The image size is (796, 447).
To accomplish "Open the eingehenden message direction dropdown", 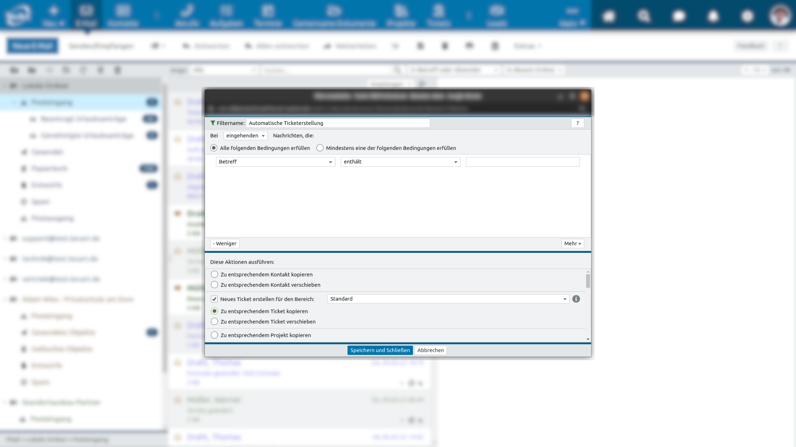I will (245, 136).
